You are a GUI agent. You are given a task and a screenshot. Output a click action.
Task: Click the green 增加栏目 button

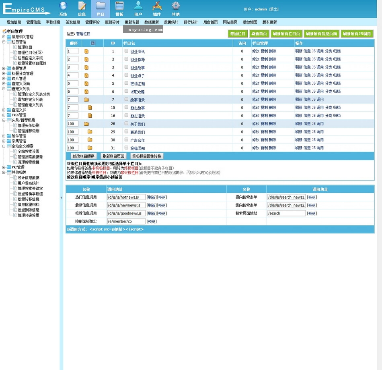pyautogui.click(x=238, y=34)
